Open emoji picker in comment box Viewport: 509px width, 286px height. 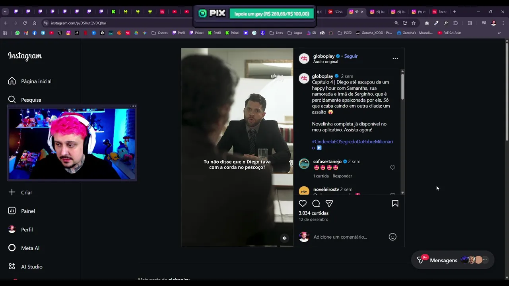click(x=392, y=237)
